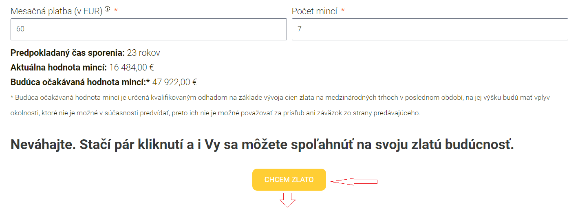
Task: Click the Aktuálna hodnota mincí label
Action: click(59, 68)
